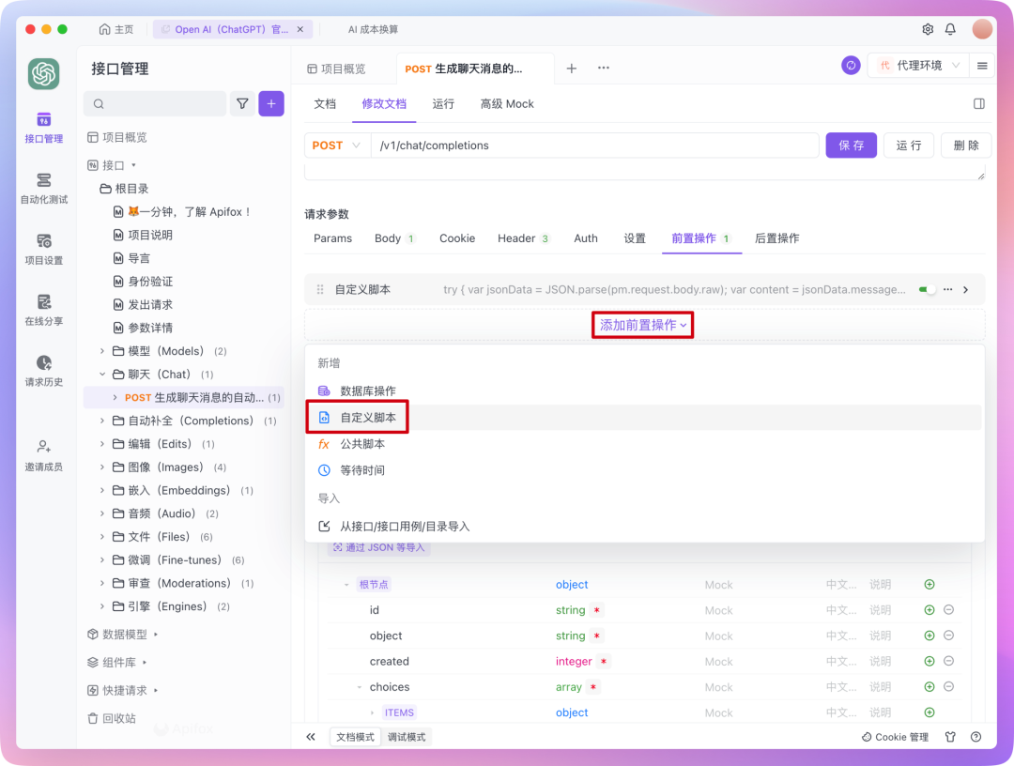
Task: Click the notification bell icon
Action: [950, 29]
